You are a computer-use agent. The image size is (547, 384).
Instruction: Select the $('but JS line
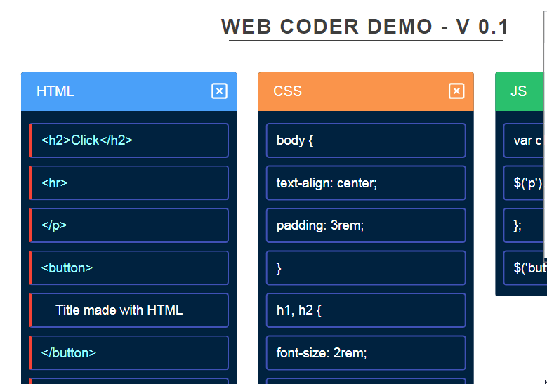point(525,268)
